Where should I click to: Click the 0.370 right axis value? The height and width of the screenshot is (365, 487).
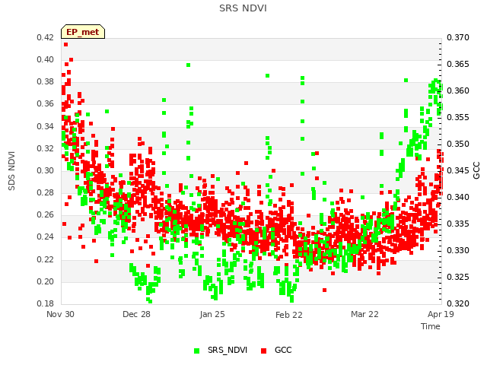458,37
